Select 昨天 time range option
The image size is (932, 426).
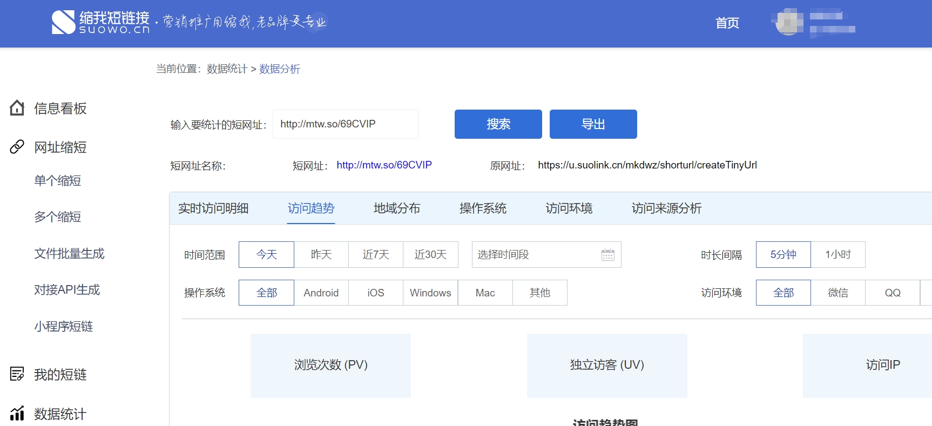321,255
